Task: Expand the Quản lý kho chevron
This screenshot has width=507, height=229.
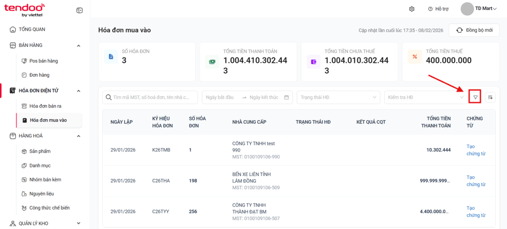Action: pyautogui.click(x=79, y=223)
